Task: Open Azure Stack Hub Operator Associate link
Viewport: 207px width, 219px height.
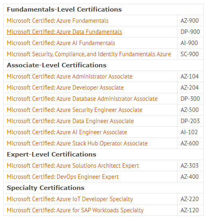Action: click(77, 143)
